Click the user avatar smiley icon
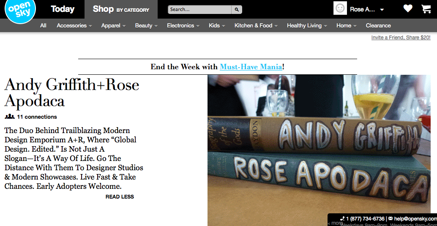Screen dimensions: 437x226 [340, 8]
